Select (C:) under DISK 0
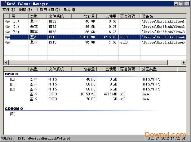Image resolution: width=191 pixels, height=142 pixels. [x=12, y=79]
